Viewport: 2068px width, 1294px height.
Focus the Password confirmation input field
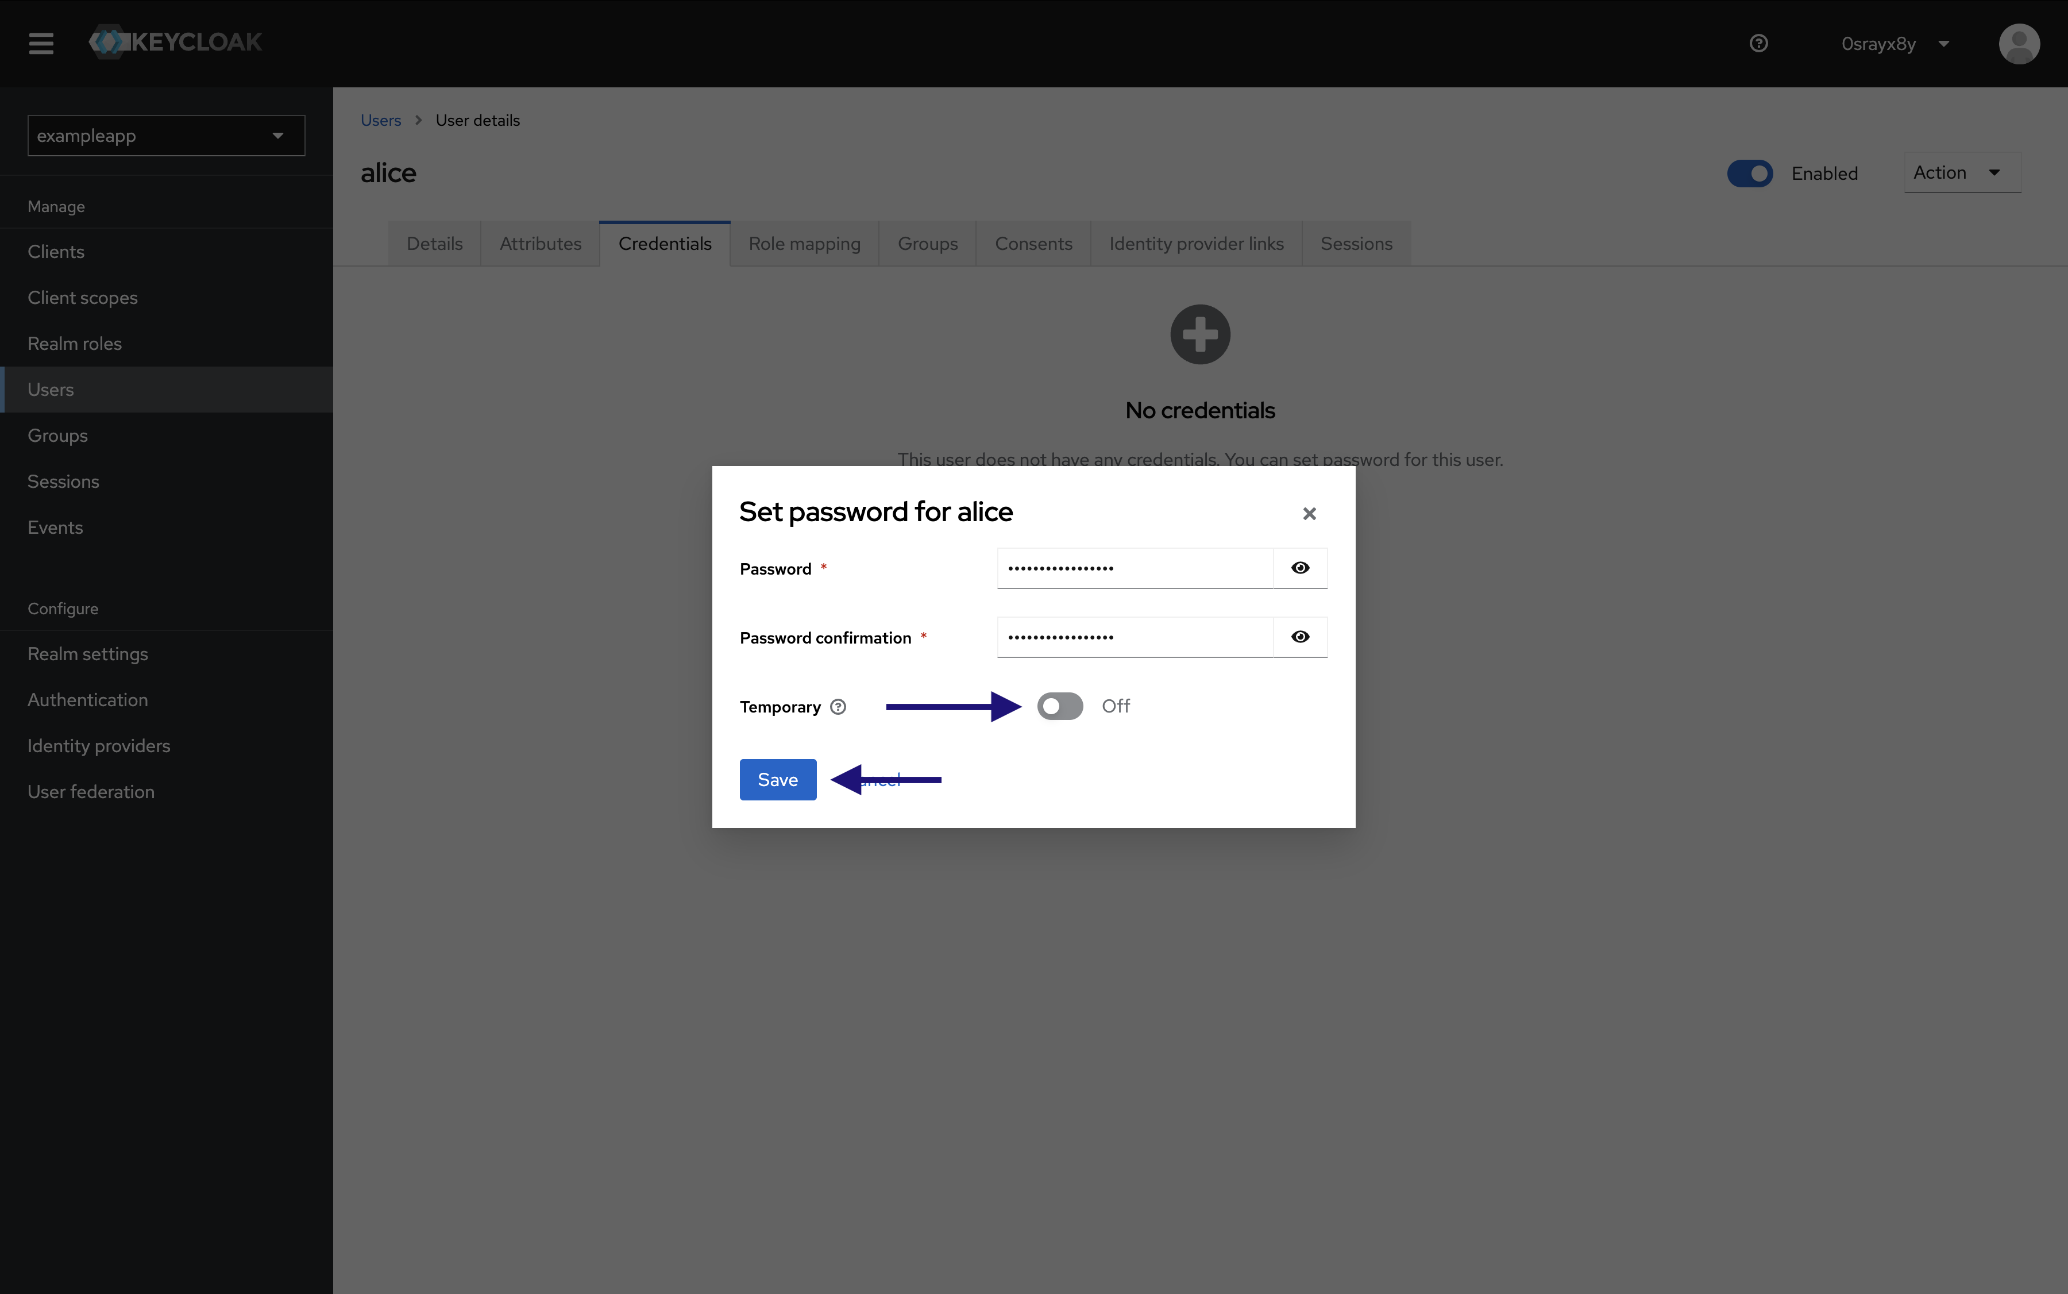coord(1135,637)
